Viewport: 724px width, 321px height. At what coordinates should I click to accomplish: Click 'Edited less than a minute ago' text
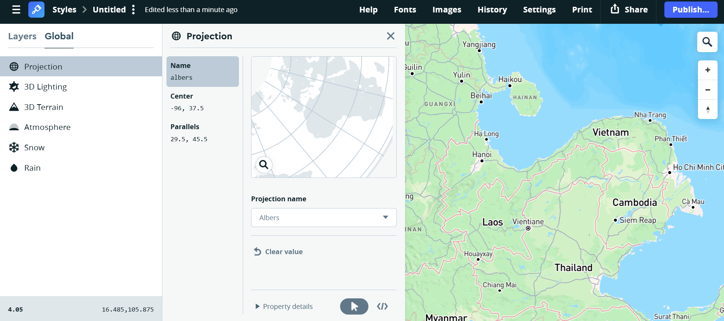pos(191,9)
